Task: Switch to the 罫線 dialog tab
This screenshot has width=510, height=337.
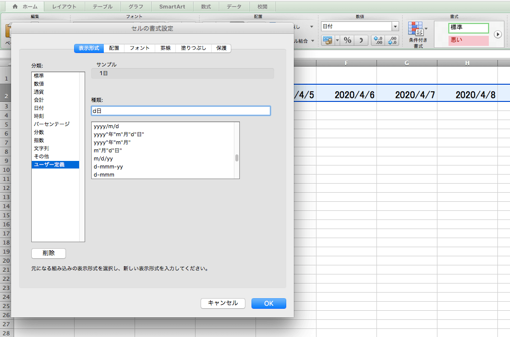Action: coord(166,48)
